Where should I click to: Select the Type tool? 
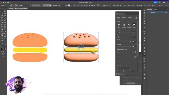click(x=2, y=18)
